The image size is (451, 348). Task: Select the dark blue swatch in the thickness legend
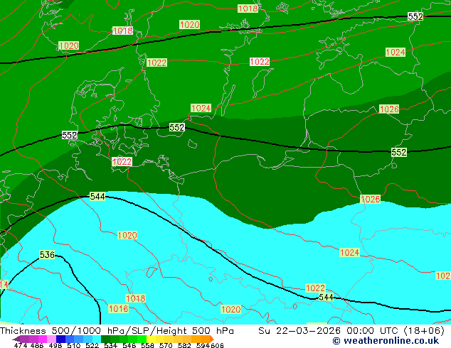point(60,339)
